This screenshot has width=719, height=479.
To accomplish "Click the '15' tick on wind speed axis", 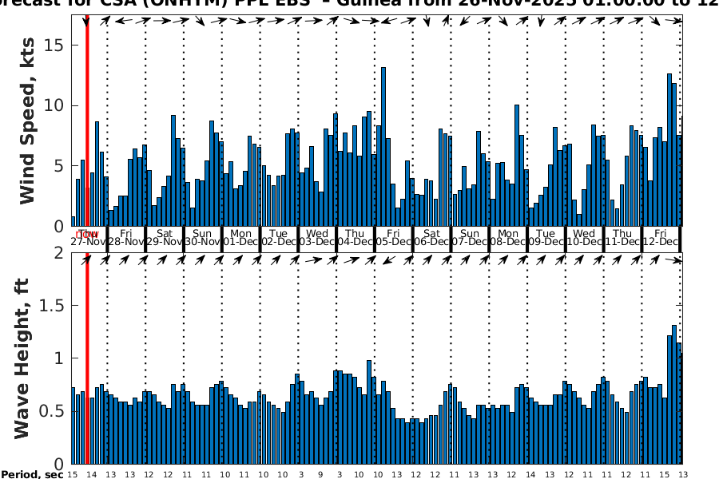I will 54,46.
